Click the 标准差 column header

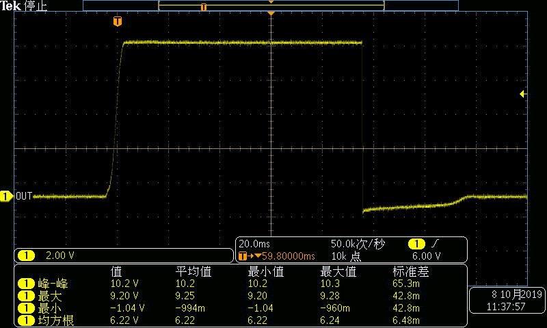coord(411,271)
